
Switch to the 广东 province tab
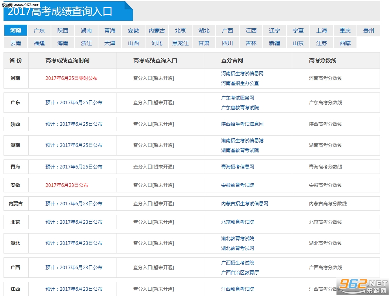tap(39, 30)
